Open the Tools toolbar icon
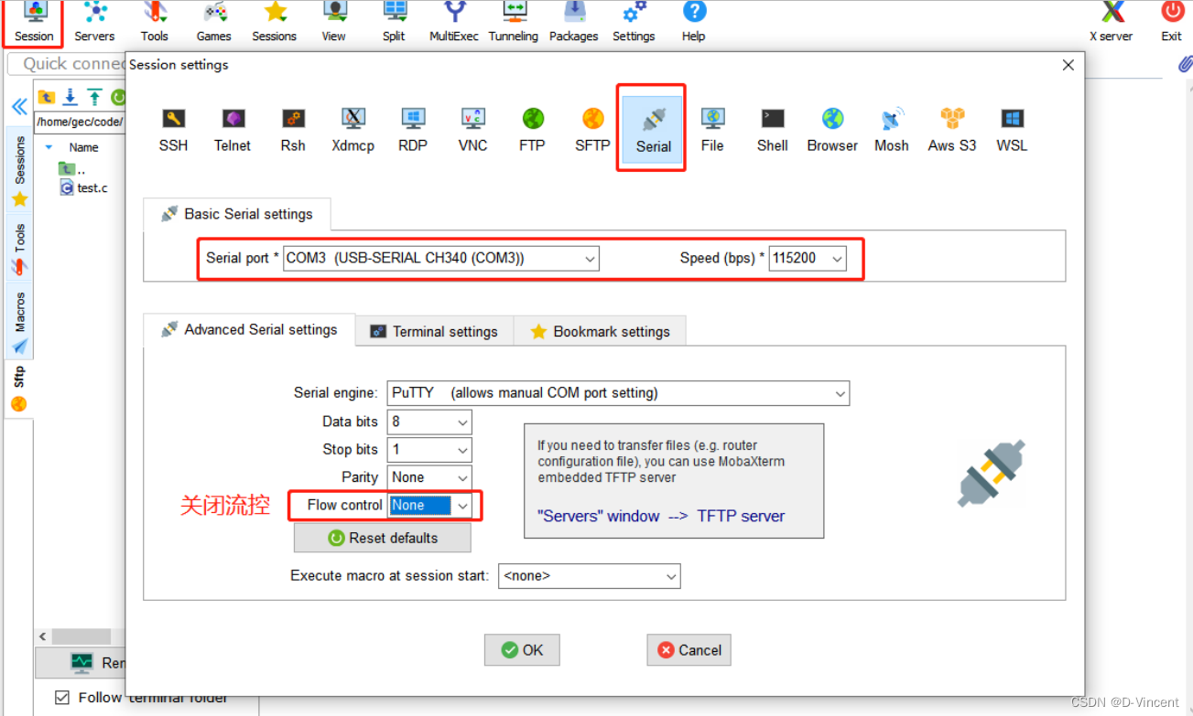This screenshot has height=716, width=1193. pyautogui.click(x=154, y=23)
